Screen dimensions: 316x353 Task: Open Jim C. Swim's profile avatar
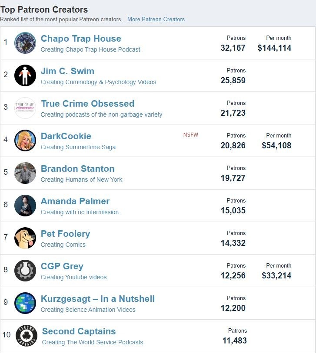coord(25,75)
